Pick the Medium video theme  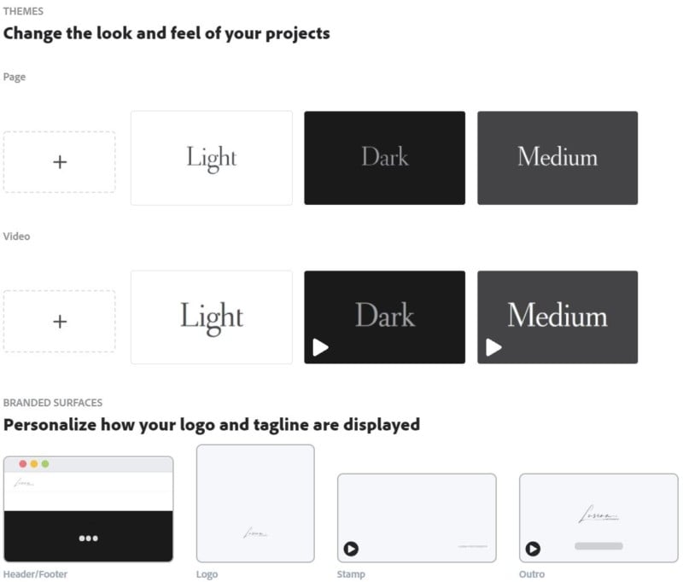click(557, 317)
